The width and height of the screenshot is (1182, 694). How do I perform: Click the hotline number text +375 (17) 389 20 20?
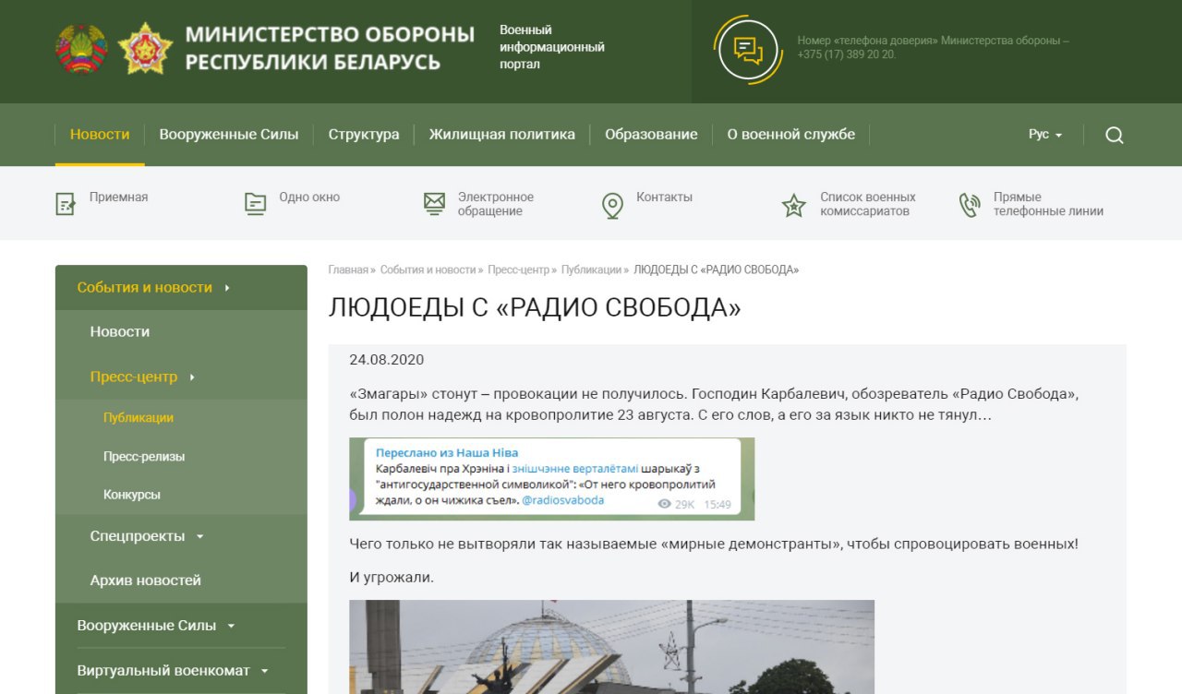click(x=847, y=54)
